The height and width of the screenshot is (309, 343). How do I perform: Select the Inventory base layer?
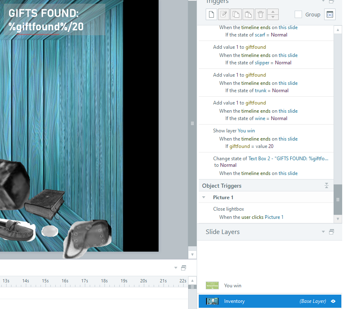[270, 301]
